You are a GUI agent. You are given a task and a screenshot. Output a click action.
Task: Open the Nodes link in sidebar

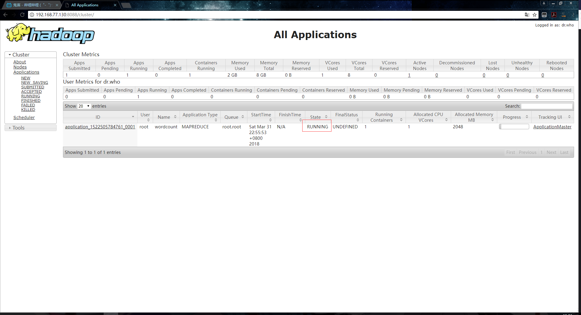[x=20, y=67]
